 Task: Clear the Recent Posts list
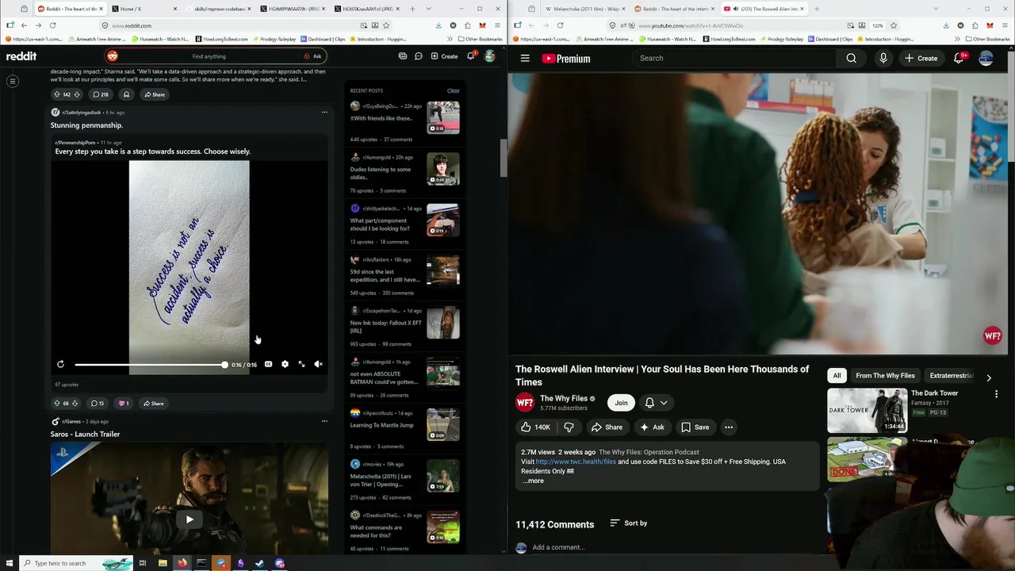pyautogui.click(x=453, y=90)
